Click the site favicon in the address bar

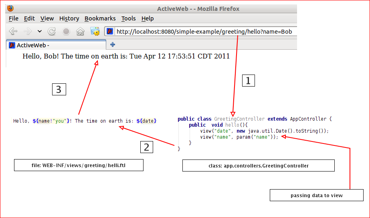[110, 31]
